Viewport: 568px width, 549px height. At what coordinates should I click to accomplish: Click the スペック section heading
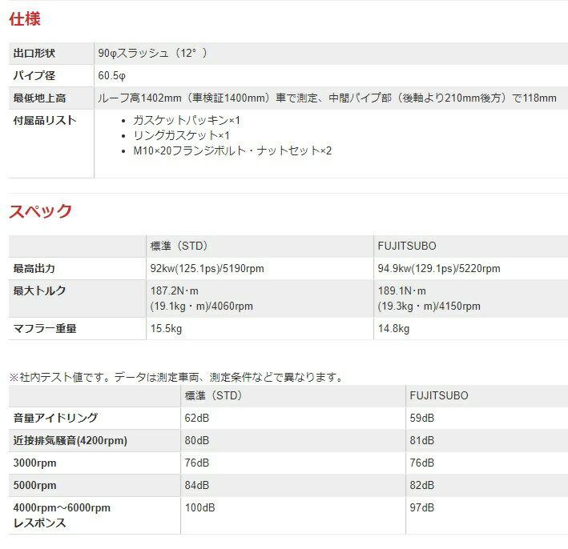coord(41,212)
